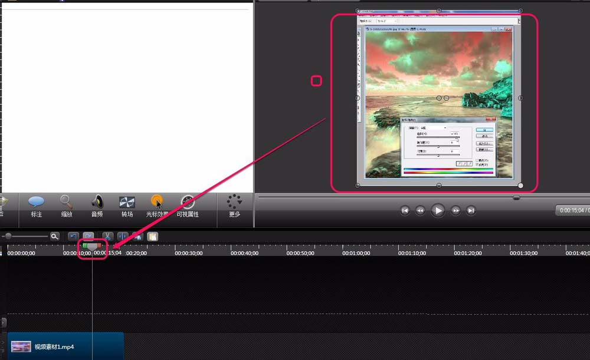The image size is (590, 360).
Task: Select the scissors cut icon above the timeline
Action: [x=107, y=236]
